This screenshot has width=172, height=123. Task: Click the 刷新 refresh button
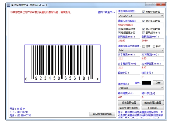pyautogui.click(x=158, y=83)
